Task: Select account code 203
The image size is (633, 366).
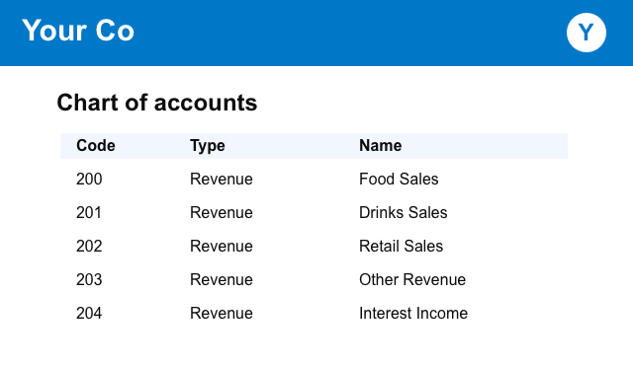Action: [89, 279]
